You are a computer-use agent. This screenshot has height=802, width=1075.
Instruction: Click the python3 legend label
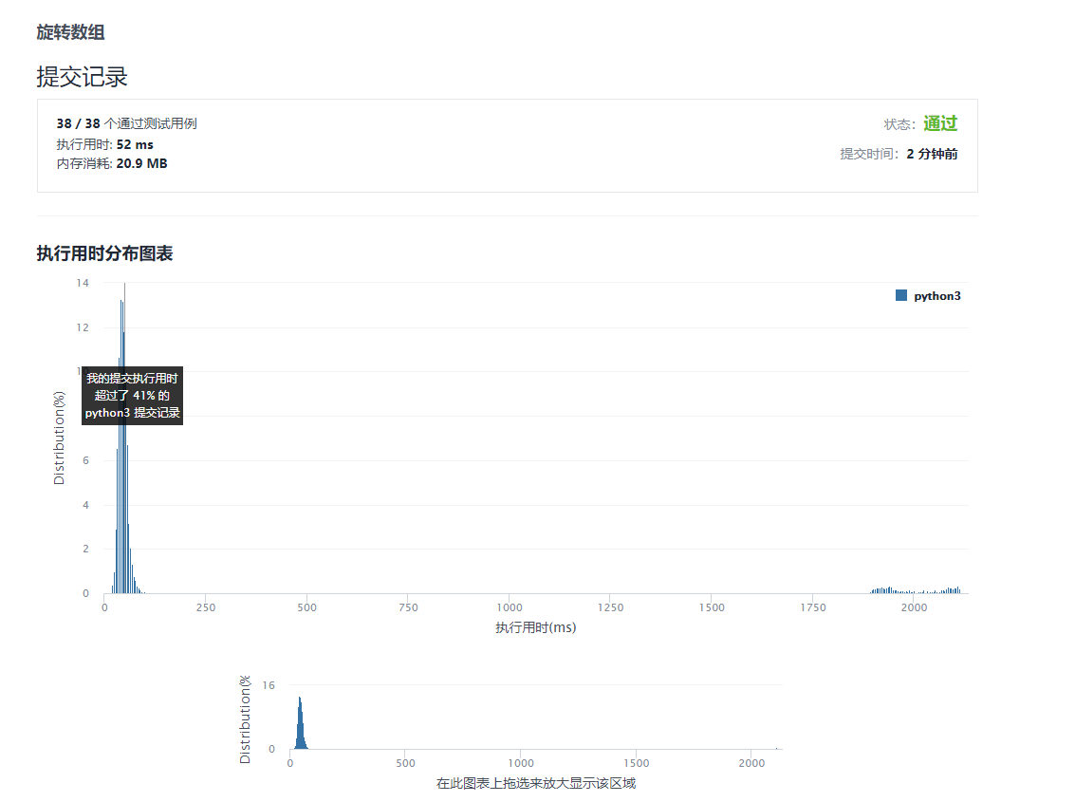click(x=937, y=296)
